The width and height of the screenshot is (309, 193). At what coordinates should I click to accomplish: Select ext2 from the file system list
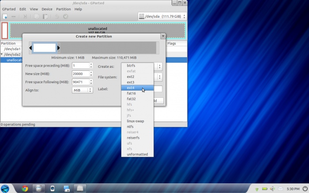click(x=137, y=77)
